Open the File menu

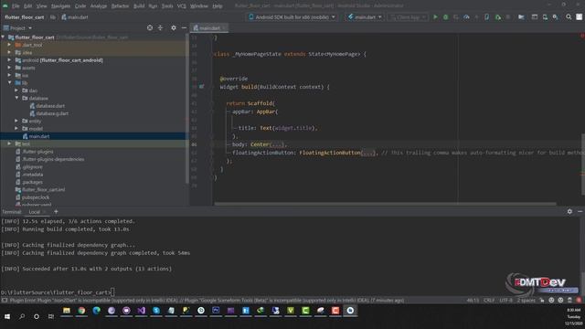[x=16, y=6]
